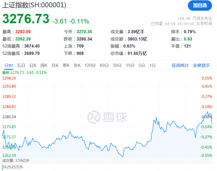Open the 1分 chart tab

click(153, 66)
